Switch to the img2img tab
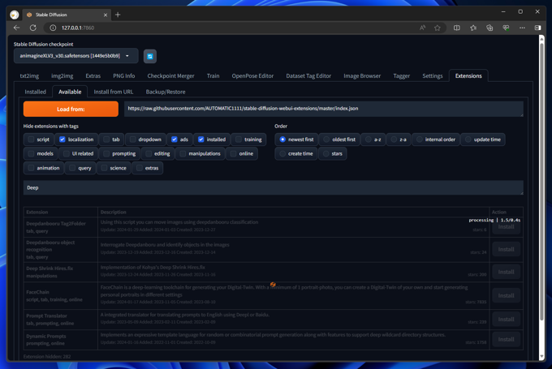Screen dimensions: 552x369 click(63, 76)
